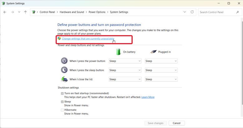Screen dimensions: 243x128
Task: Expand chevron after Power Options breadcrumb
Action: 108,12
